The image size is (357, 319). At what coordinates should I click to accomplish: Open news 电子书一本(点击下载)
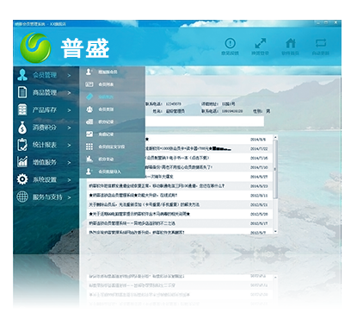[x=177, y=158]
